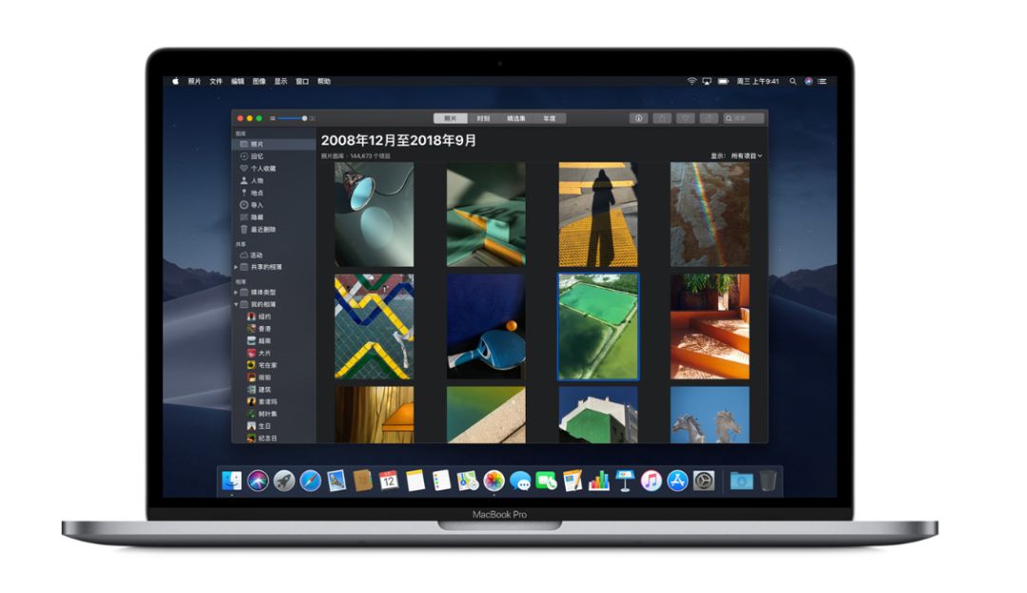Select the green pools aerial photo
Image resolution: width=1027 pixels, height=593 pixels.
598,327
